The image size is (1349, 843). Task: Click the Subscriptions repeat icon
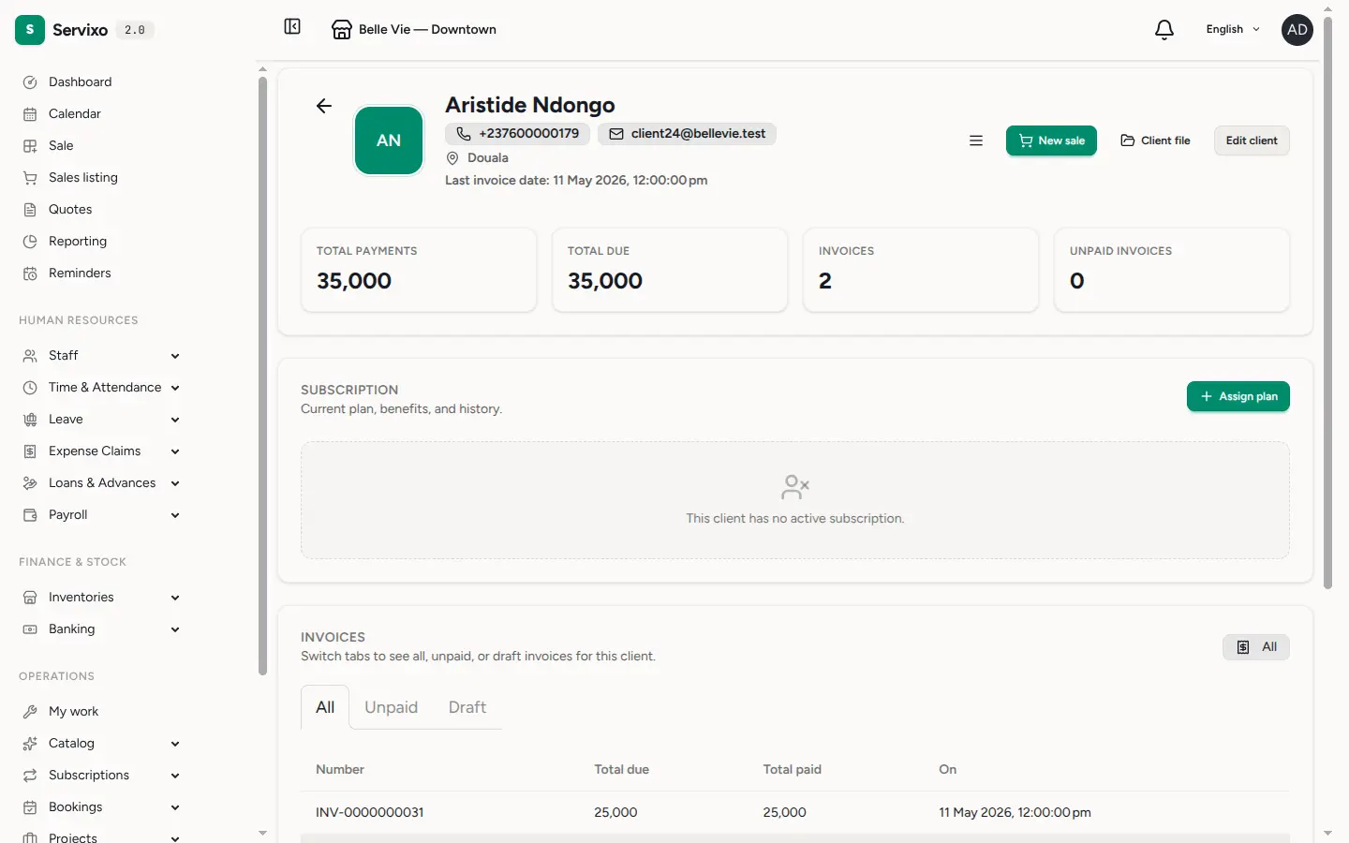[30, 776]
